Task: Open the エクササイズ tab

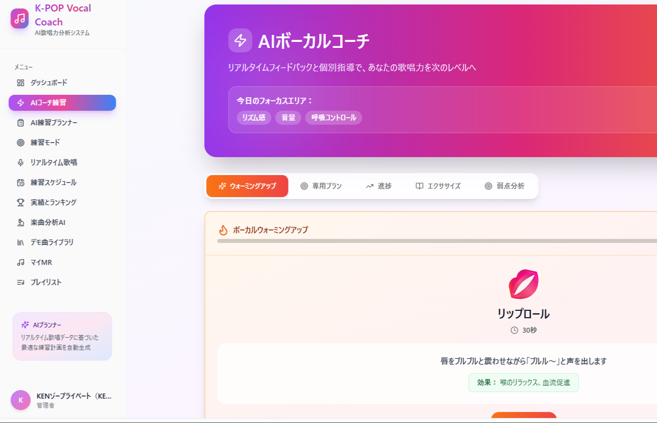Action: 438,186
